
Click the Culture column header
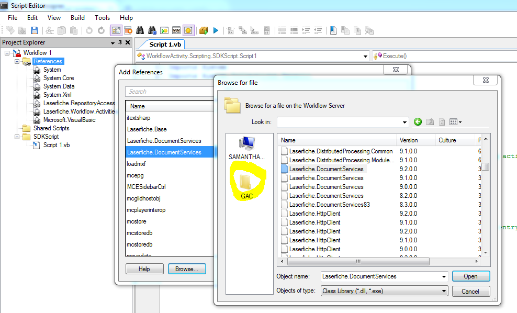point(455,140)
